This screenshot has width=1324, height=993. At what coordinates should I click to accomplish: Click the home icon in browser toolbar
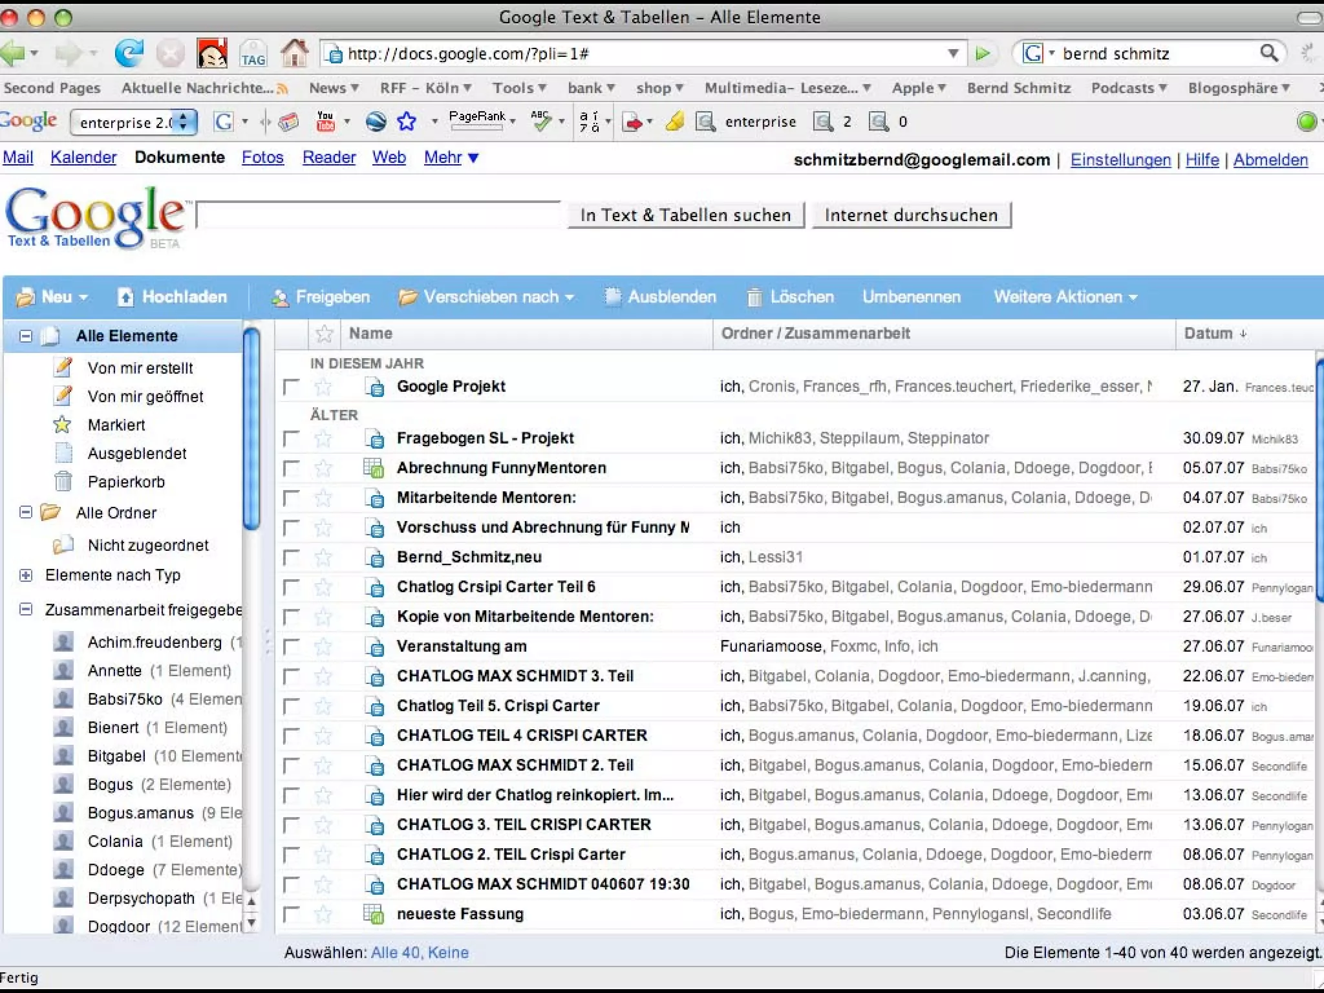click(x=294, y=53)
